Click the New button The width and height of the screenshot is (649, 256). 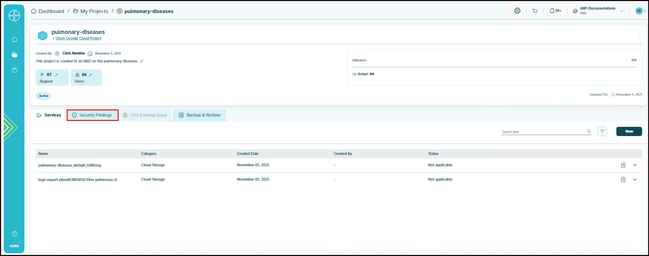coord(629,132)
